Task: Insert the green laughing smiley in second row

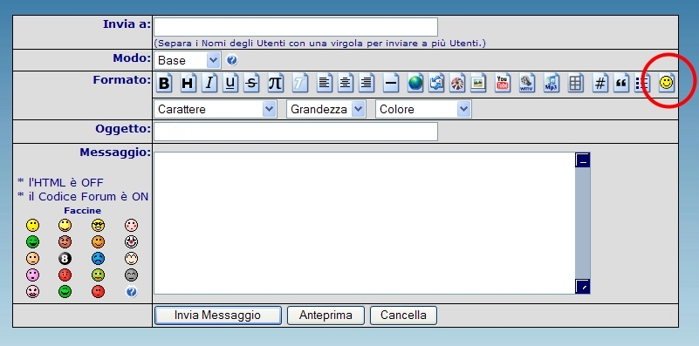Action: point(32,241)
